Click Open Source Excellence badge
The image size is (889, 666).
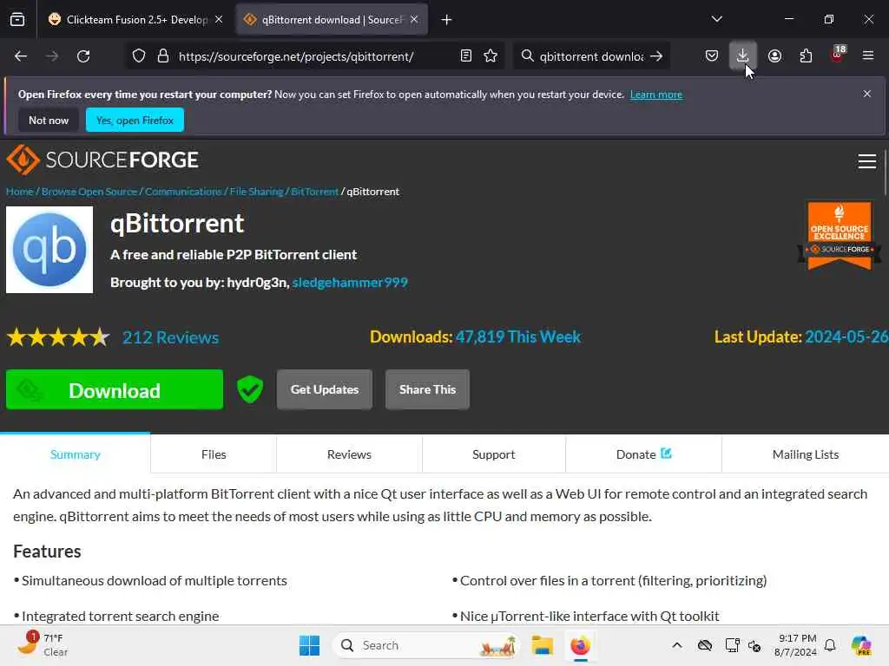(x=840, y=236)
